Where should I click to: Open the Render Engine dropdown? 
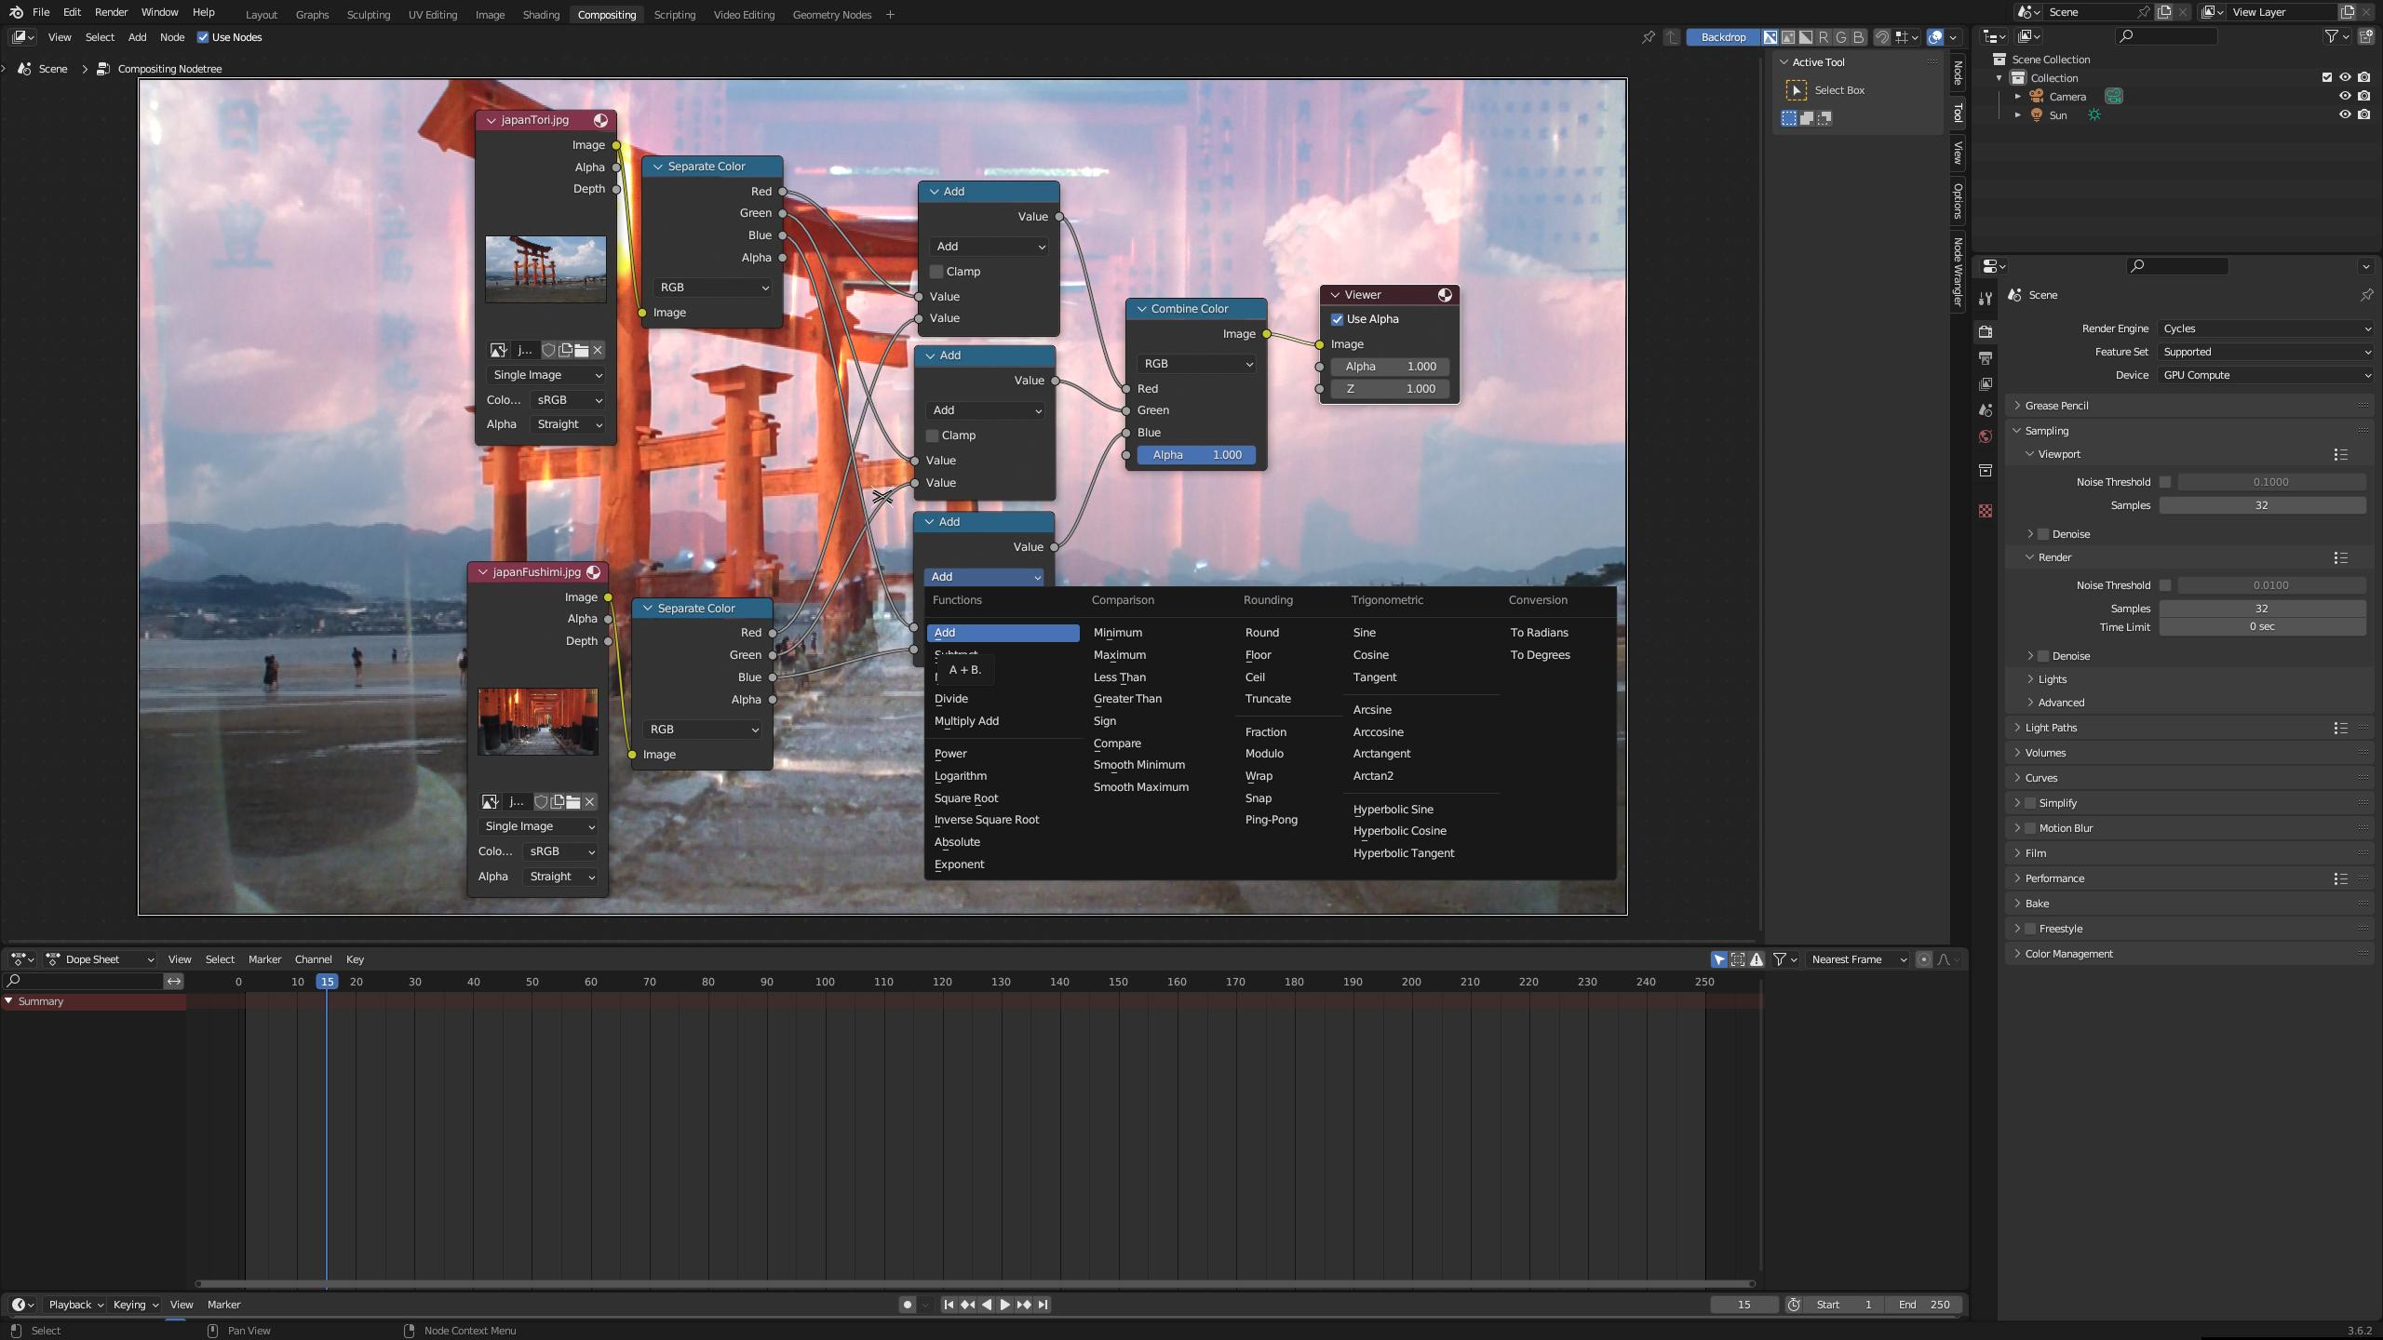pyautogui.click(x=2265, y=328)
